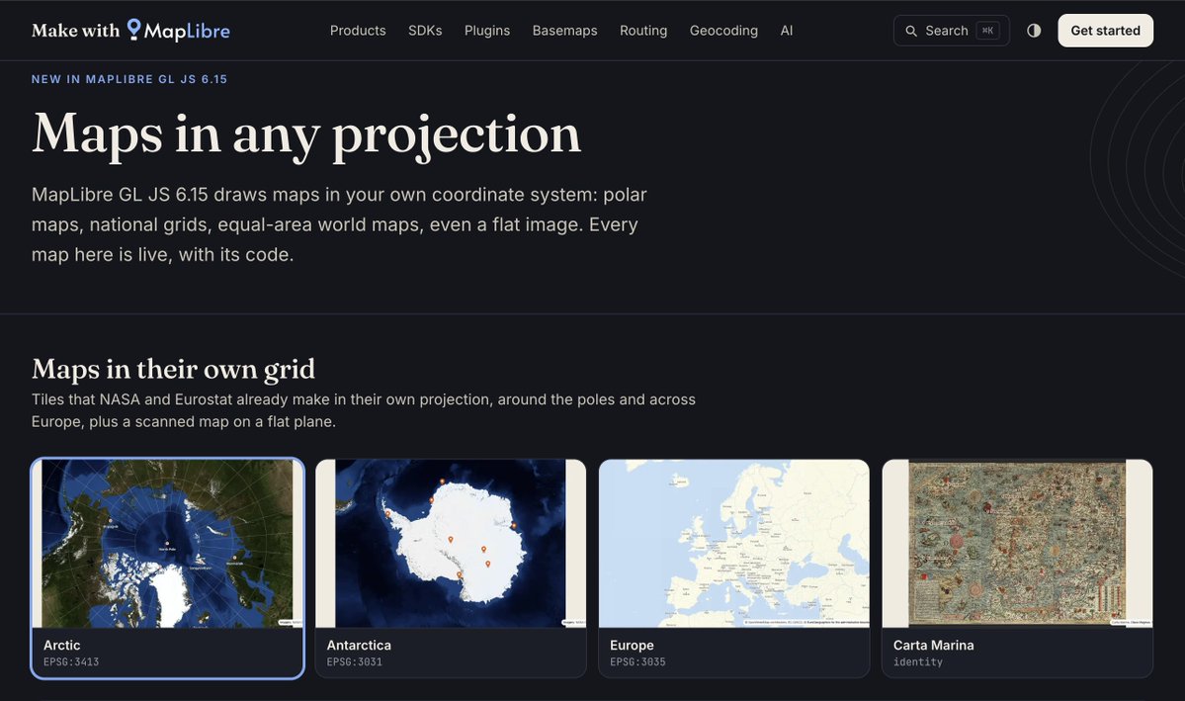This screenshot has width=1185, height=701.
Task: Select the Europe map thumbnail
Action: 733,543
